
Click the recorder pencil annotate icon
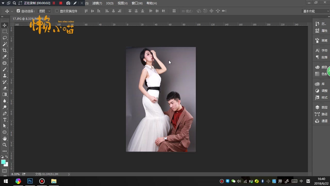[75, 3]
